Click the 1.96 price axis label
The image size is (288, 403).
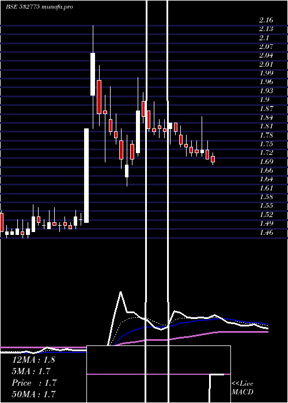point(266,82)
